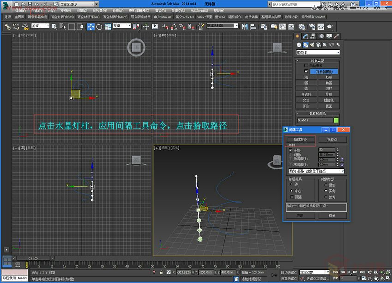Uncheck 开始新图形 in Create panel
392x283 pixels.
[305, 72]
